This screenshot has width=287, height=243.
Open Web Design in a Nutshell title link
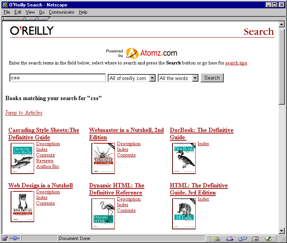(x=41, y=185)
